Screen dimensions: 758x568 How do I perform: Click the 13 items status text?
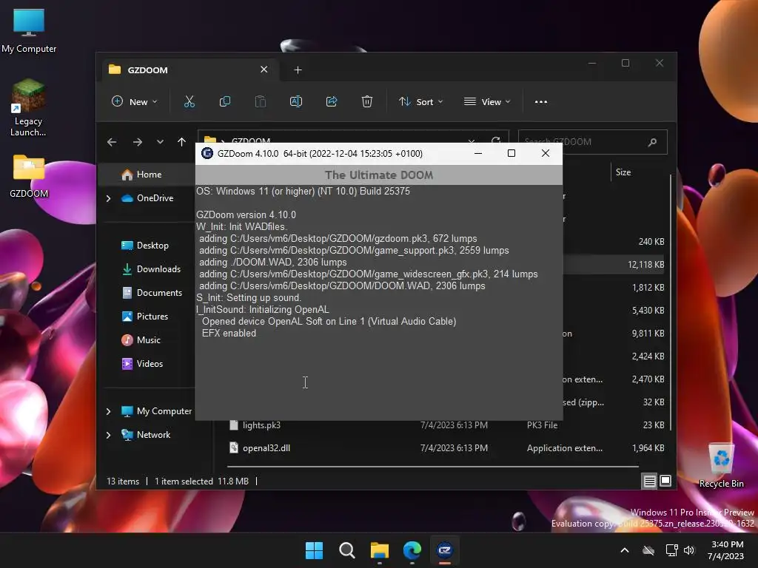tap(123, 481)
